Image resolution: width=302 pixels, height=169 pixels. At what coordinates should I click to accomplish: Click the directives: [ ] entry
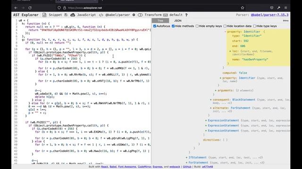[215, 140]
